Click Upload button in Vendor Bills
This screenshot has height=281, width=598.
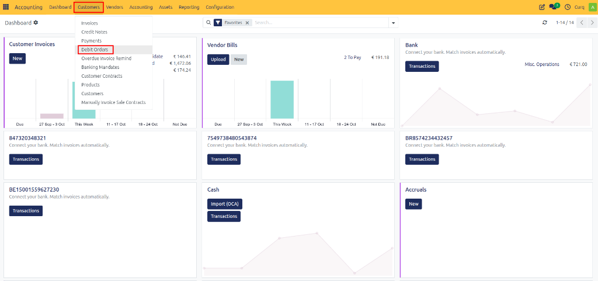[x=218, y=60]
